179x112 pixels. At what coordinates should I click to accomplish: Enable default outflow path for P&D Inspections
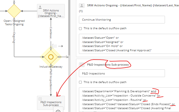tap(80, 82)
